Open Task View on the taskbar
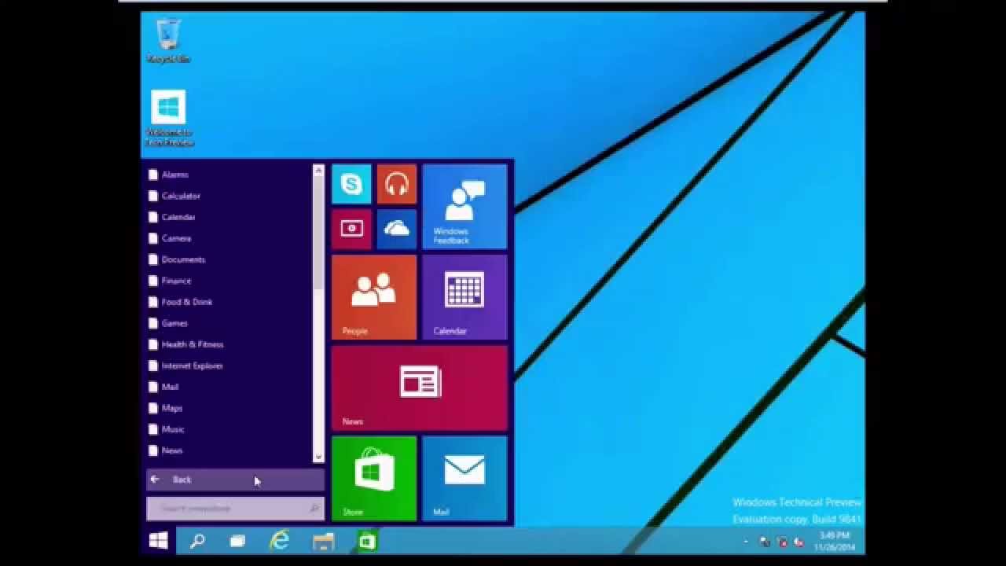This screenshot has height=566, width=1006. point(237,541)
